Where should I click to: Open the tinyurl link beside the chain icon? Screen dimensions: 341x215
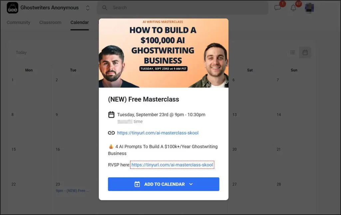[158, 133]
